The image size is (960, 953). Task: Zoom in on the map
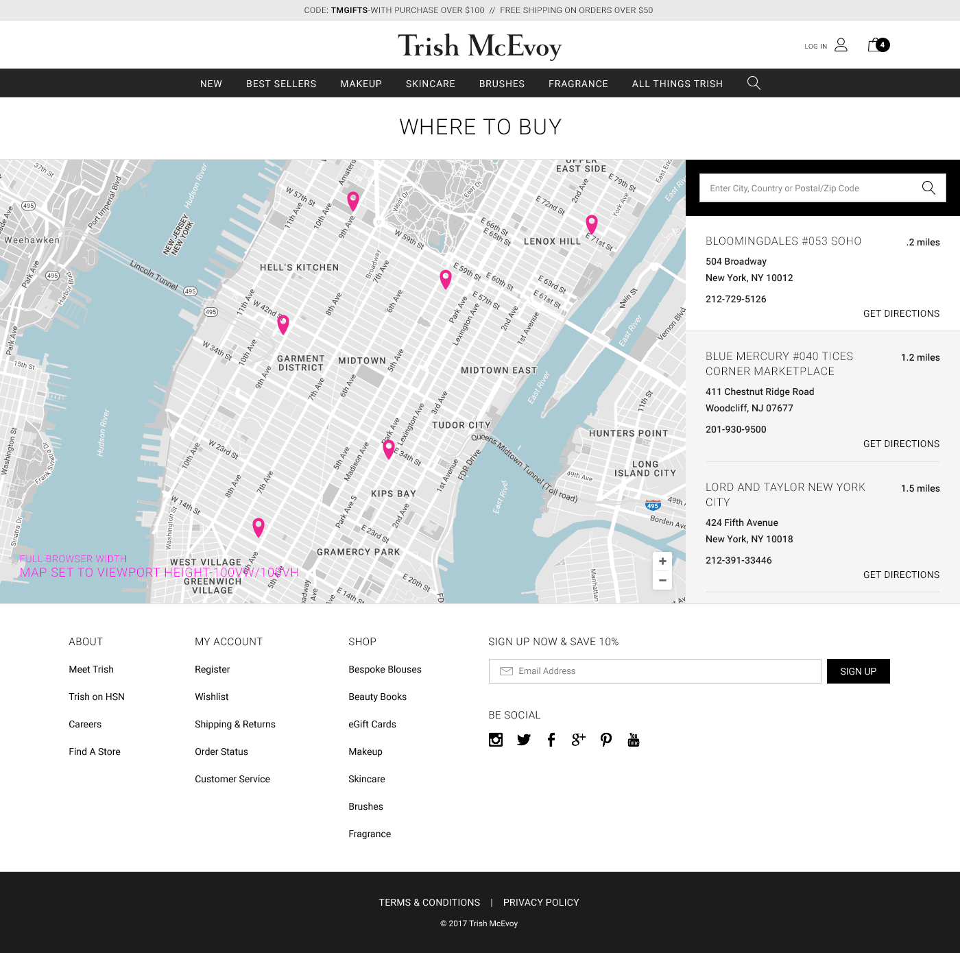pyautogui.click(x=662, y=562)
